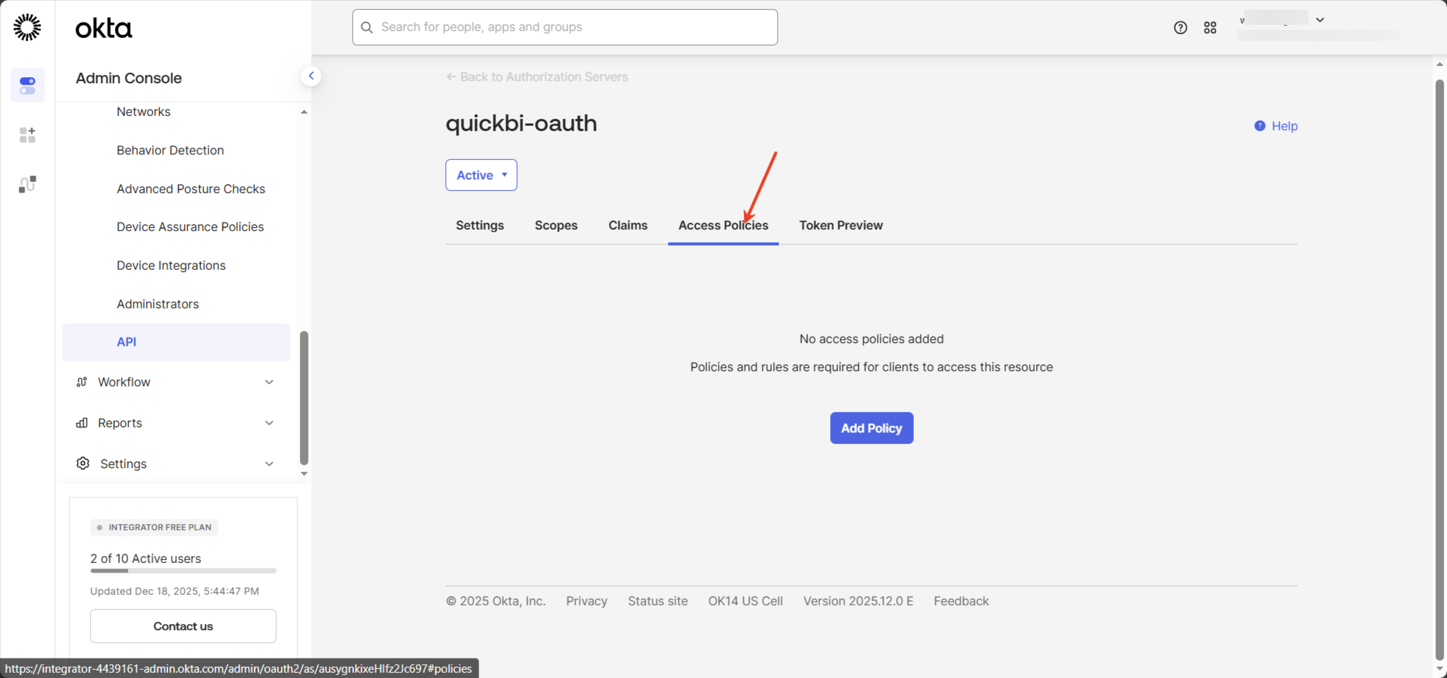Click the Okta sunburst logo icon
Viewport: 1447px width, 678px height.
point(27,27)
